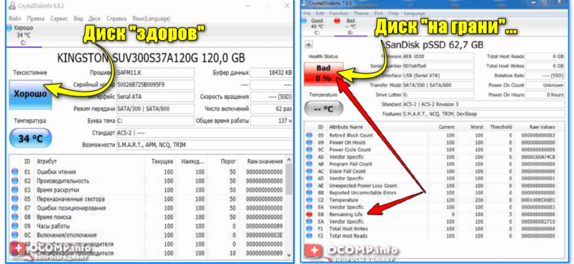Click the Firmware field 6EB 1030

point(438,57)
